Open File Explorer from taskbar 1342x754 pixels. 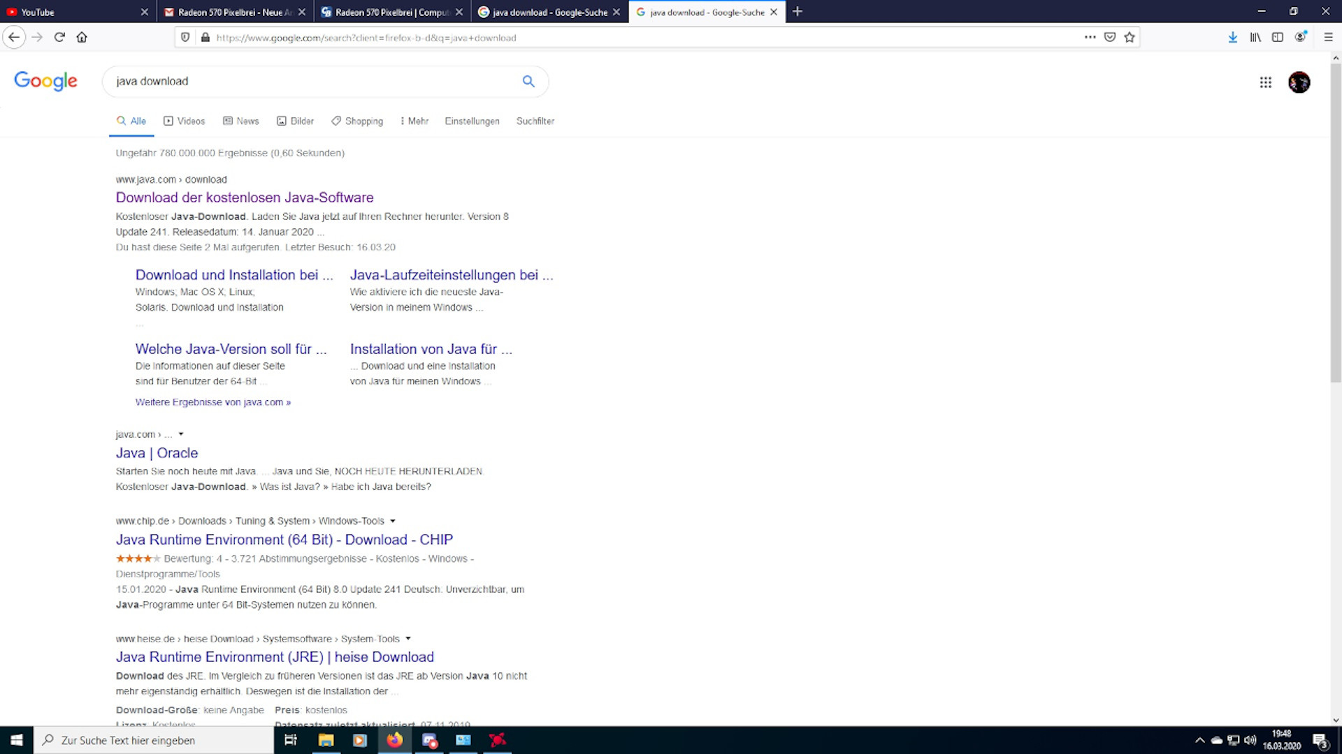pos(326,740)
